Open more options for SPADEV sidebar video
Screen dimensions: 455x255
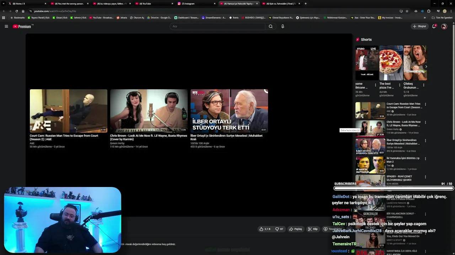(425, 177)
